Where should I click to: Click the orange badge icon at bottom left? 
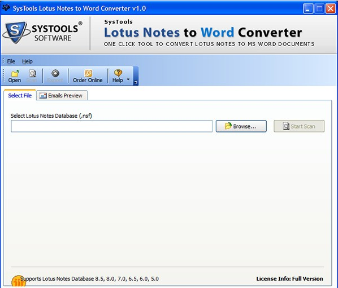tap(18, 281)
